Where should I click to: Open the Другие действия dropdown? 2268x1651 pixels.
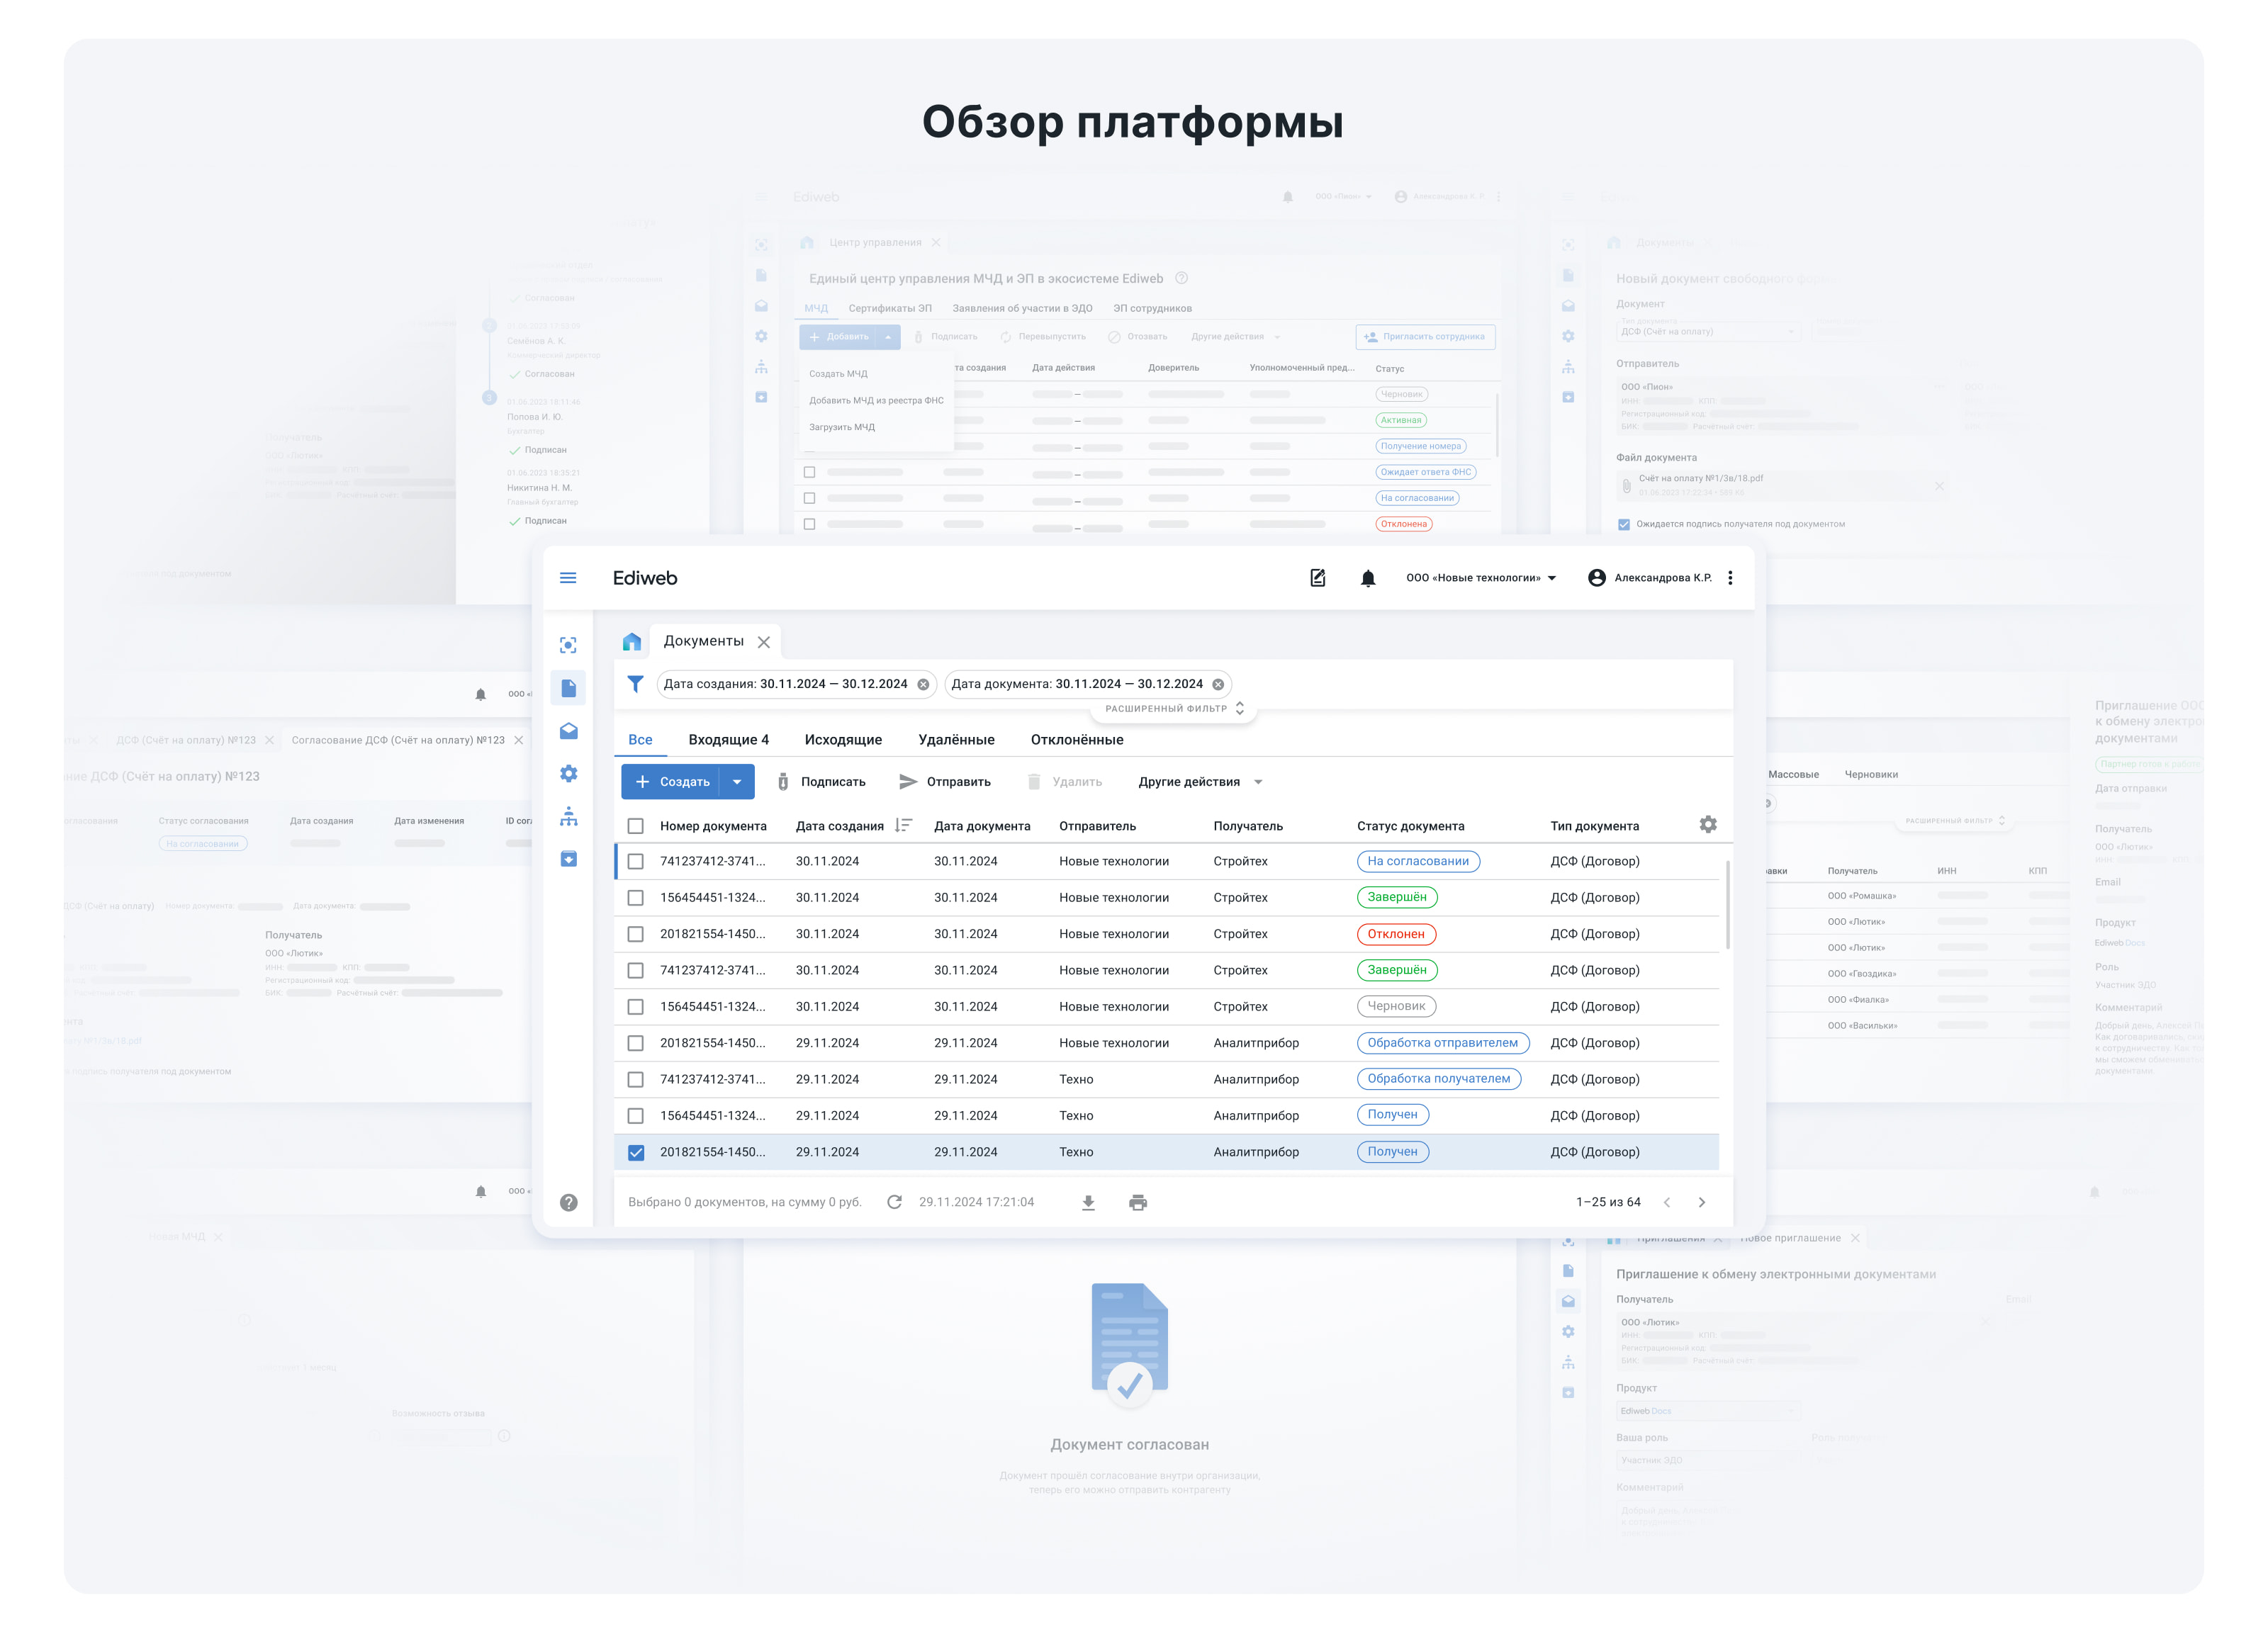1200,782
